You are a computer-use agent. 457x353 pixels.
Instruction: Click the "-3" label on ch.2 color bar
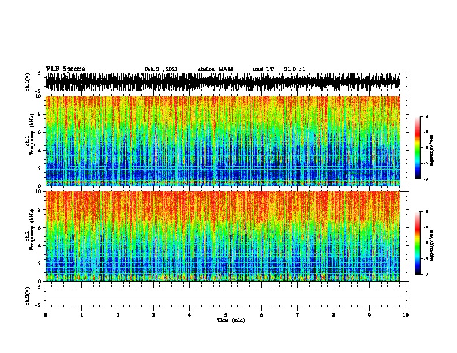(x=426, y=212)
